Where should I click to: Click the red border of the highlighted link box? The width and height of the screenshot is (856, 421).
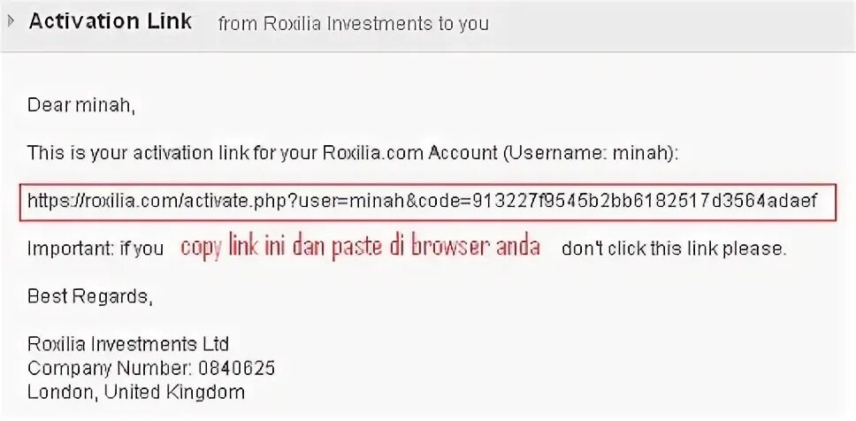[x=427, y=185]
